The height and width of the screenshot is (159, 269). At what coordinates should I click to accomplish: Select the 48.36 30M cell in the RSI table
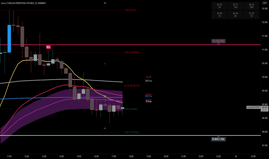(251, 6)
